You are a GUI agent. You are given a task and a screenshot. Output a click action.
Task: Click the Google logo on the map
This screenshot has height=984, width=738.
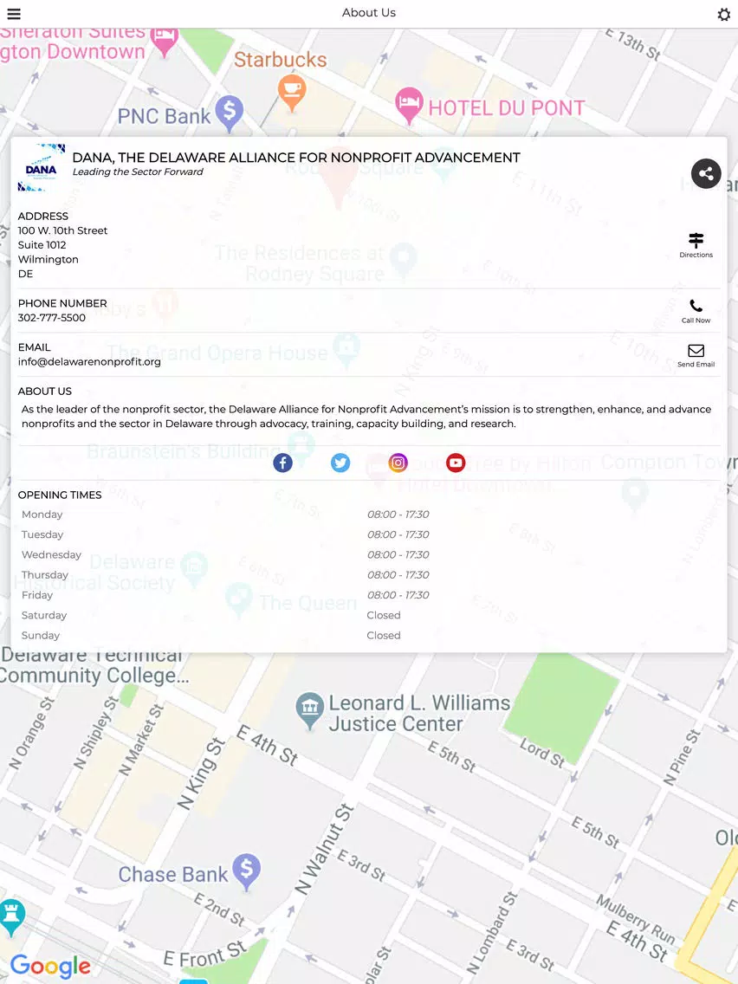point(51,967)
